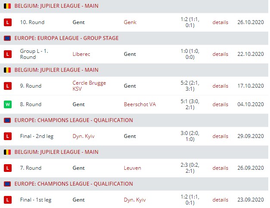Click the Leuven team name
This screenshot has height=208, width=270.
pos(132,168)
